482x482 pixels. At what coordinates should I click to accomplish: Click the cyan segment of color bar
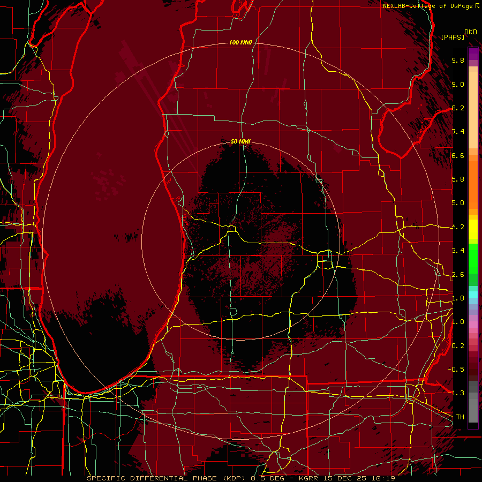click(473, 295)
